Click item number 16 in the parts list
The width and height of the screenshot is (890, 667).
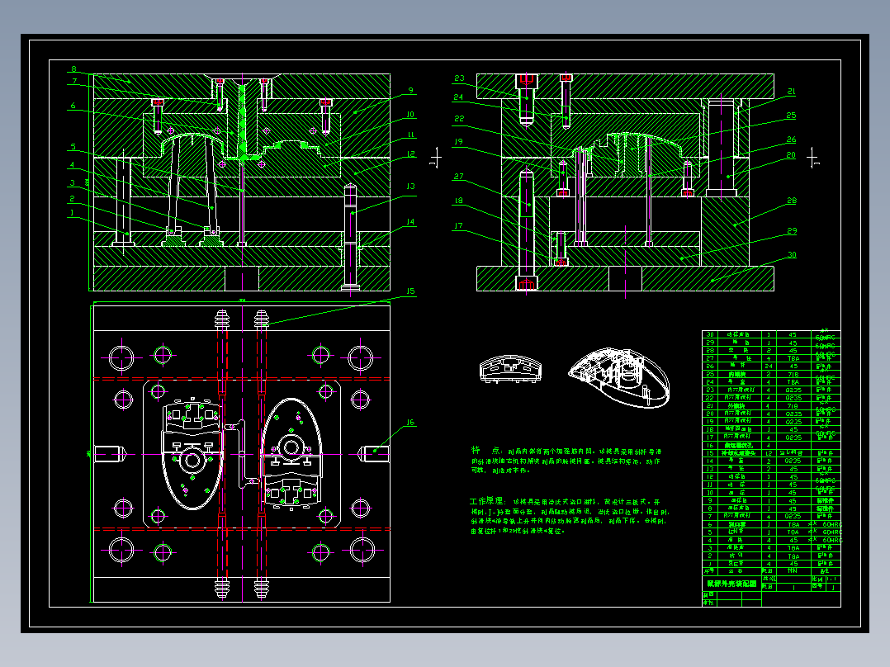pyautogui.click(x=709, y=446)
